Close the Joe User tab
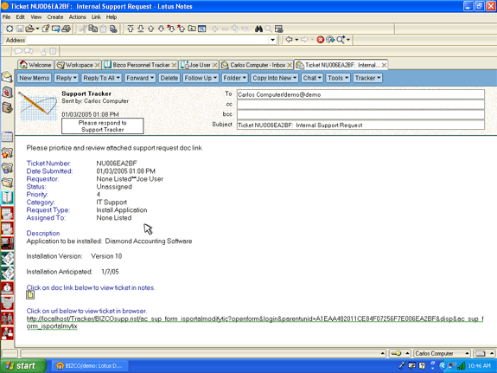497x373 pixels. [214, 65]
